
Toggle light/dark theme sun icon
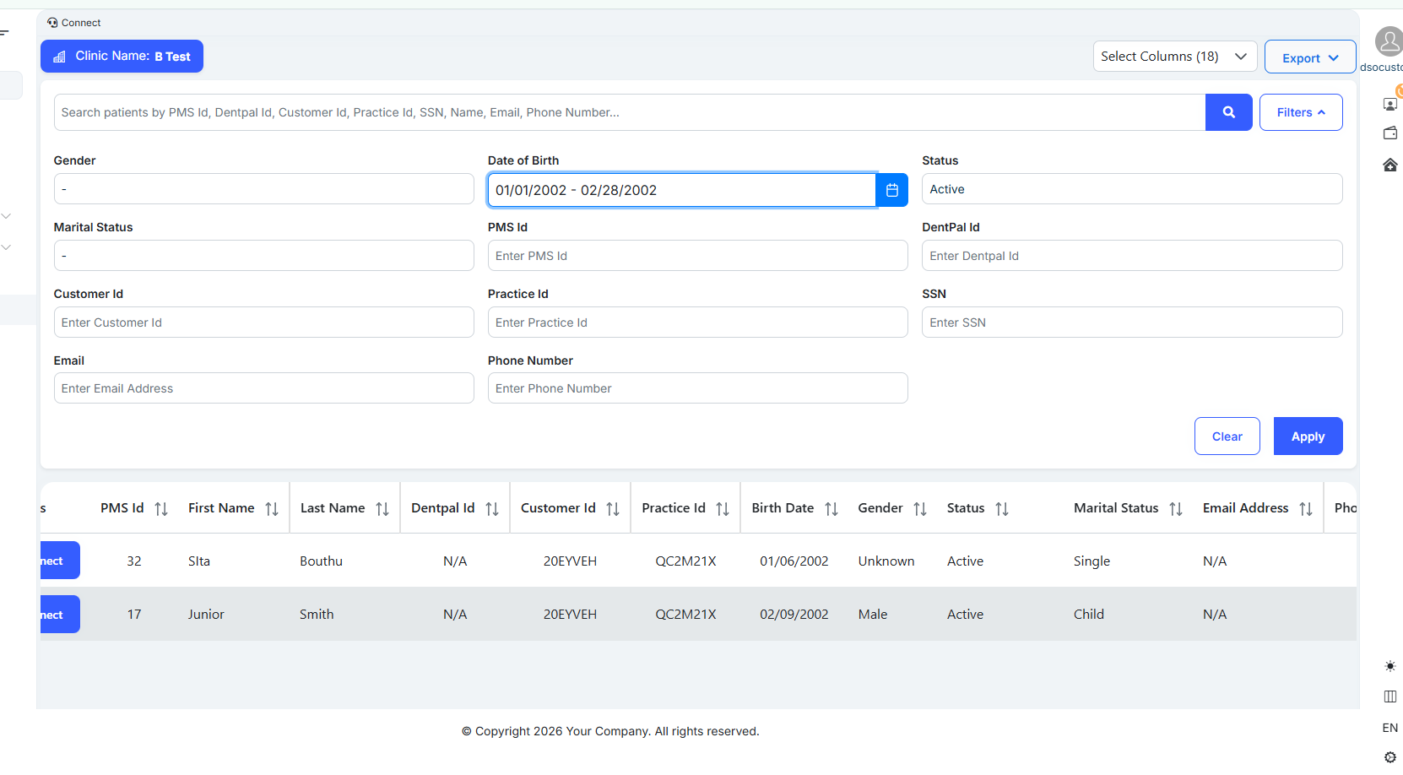coord(1389,666)
